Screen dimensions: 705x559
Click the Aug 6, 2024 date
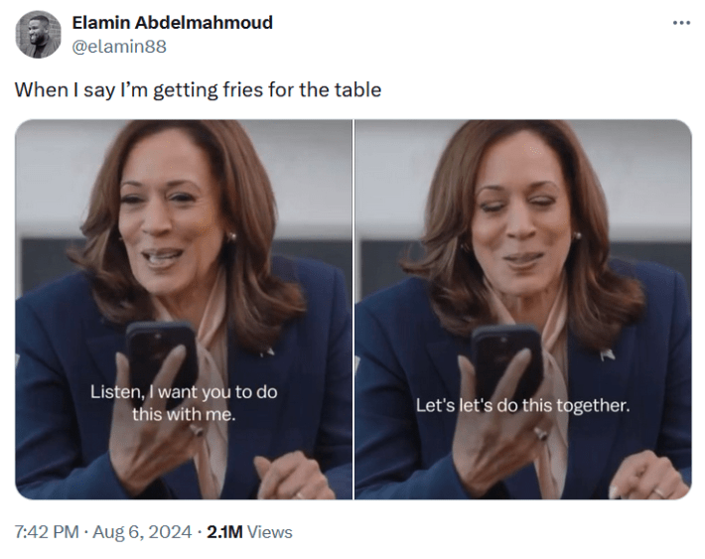pyautogui.click(x=142, y=532)
